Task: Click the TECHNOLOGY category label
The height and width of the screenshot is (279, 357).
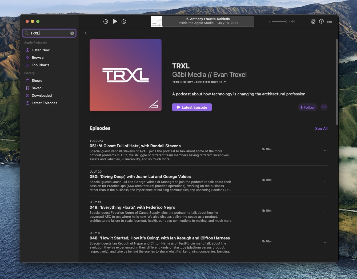Action: point(183,82)
